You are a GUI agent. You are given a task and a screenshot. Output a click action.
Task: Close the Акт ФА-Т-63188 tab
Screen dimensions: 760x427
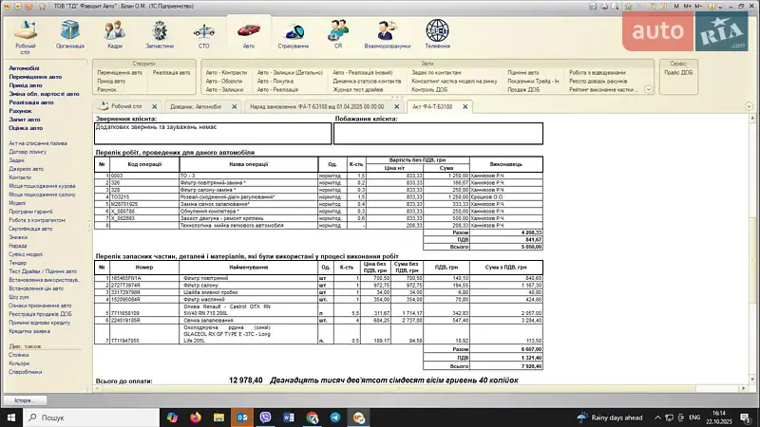click(x=465, y=107)
